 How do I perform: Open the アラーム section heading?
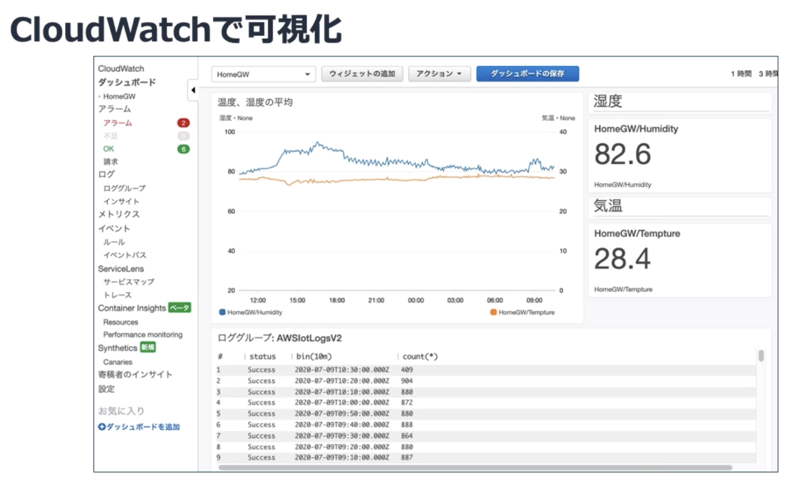[x=114, y=109]
